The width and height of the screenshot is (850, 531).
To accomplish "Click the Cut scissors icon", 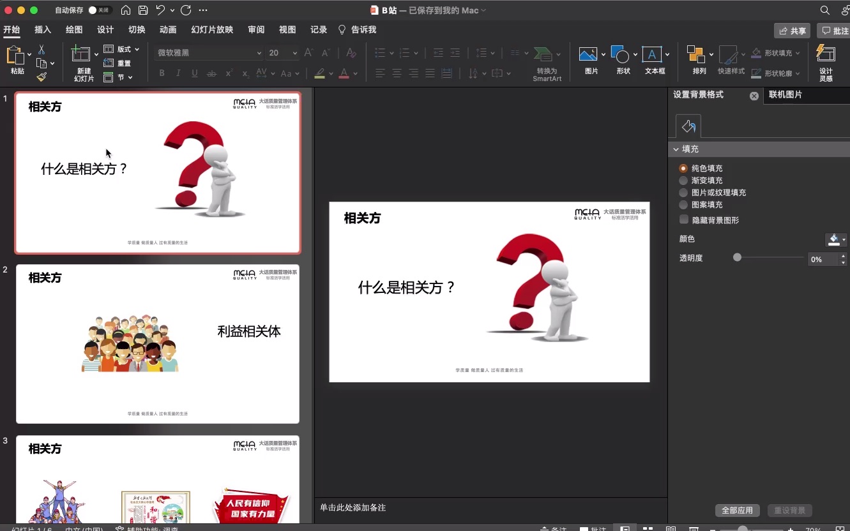I will click(x=42, y=50).
